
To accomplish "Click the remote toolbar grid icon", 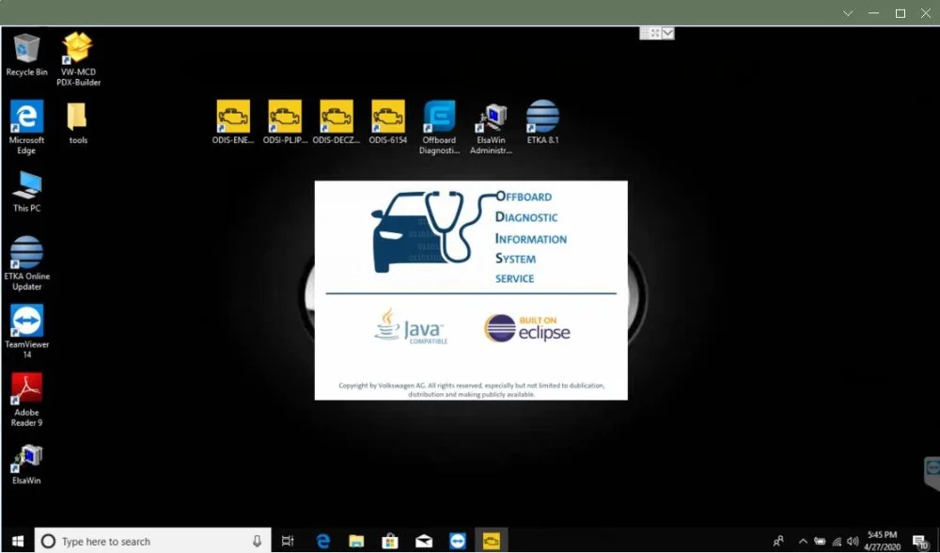I will (645, 34).
